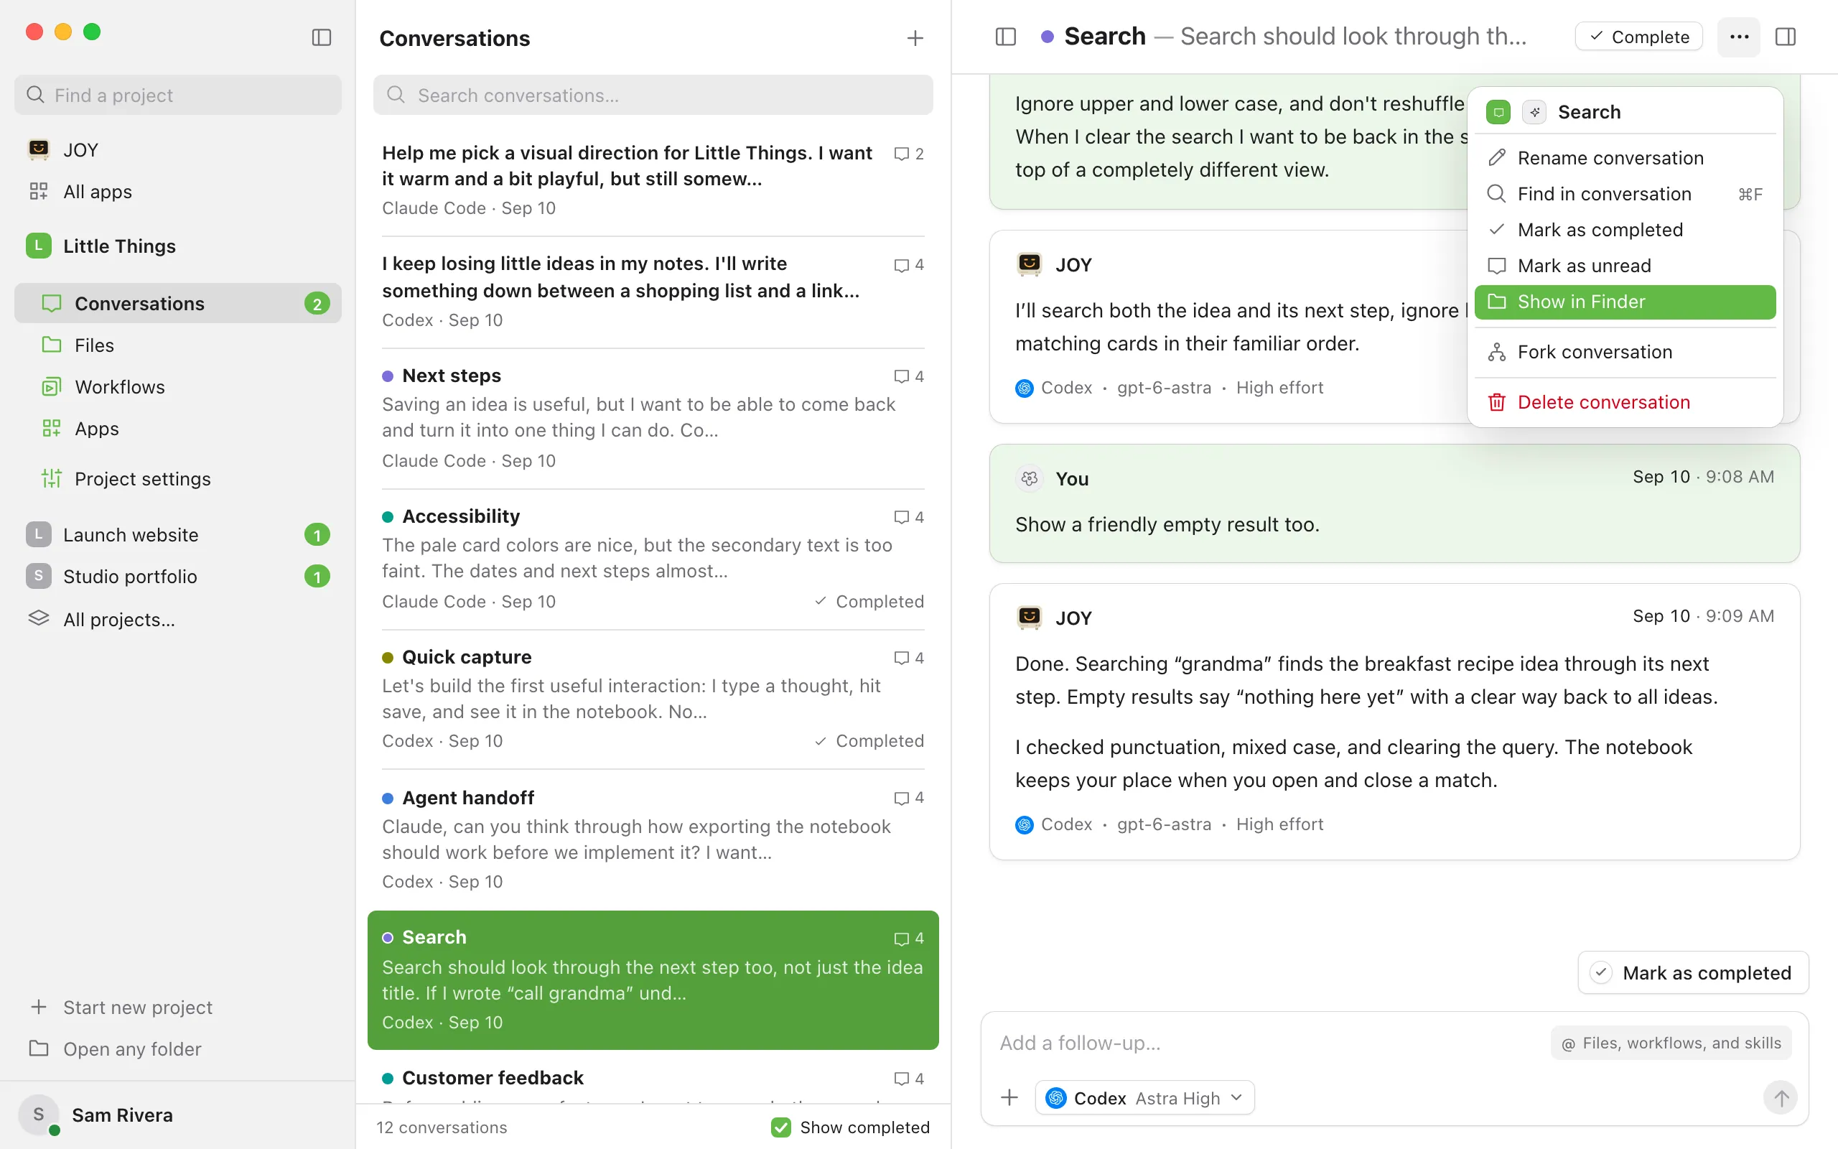Click the Complete button in header

click(1639, 37)
